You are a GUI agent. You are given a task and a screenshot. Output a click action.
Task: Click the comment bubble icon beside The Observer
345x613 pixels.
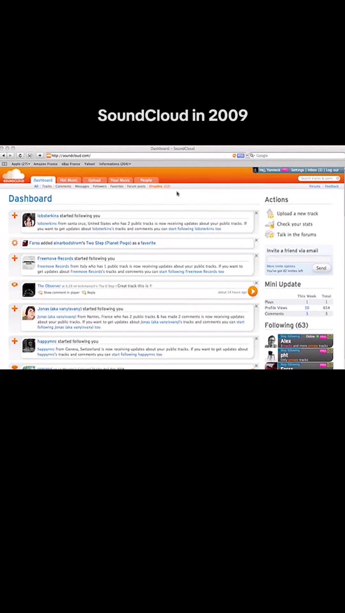[15, 285]
